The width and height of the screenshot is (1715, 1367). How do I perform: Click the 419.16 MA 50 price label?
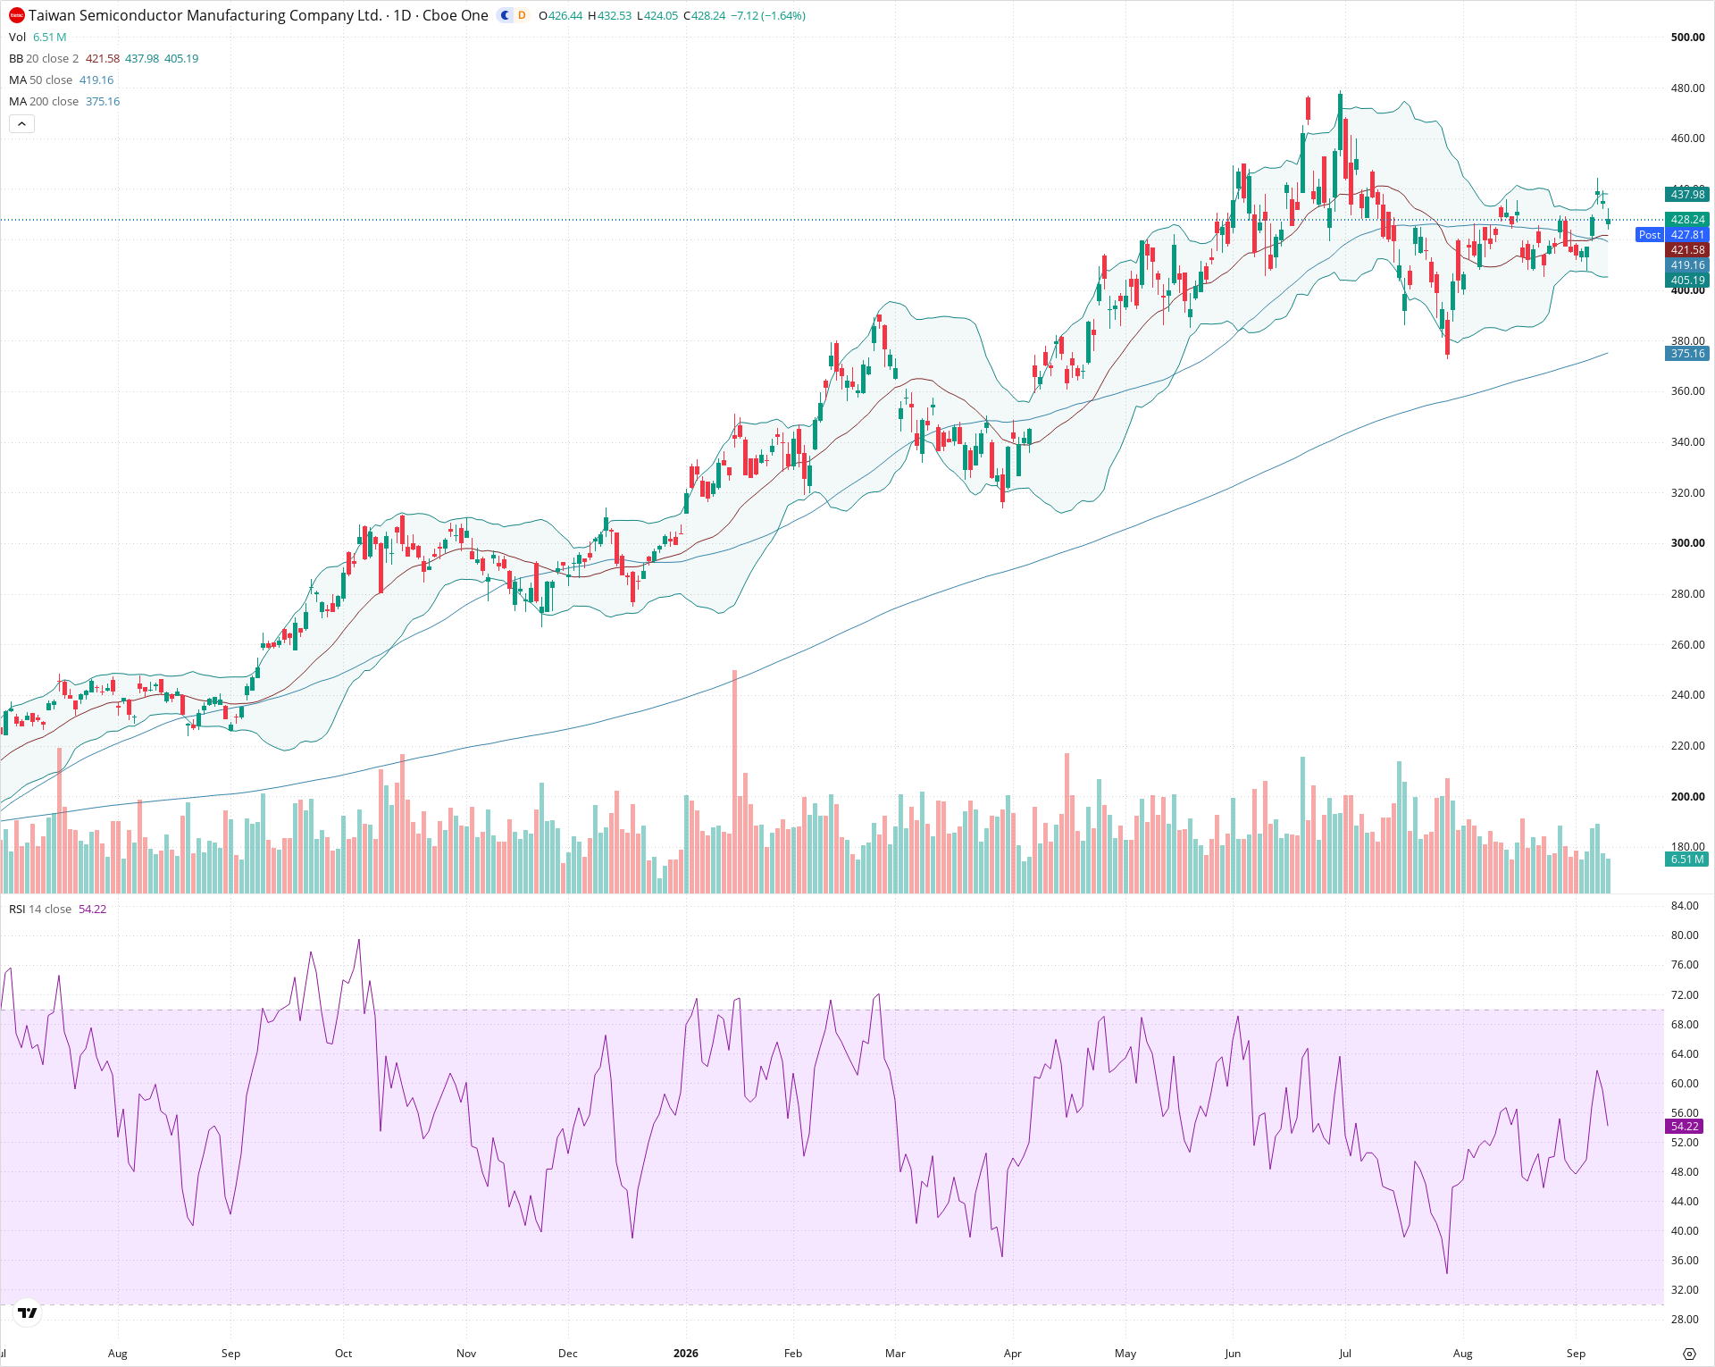1687,265
